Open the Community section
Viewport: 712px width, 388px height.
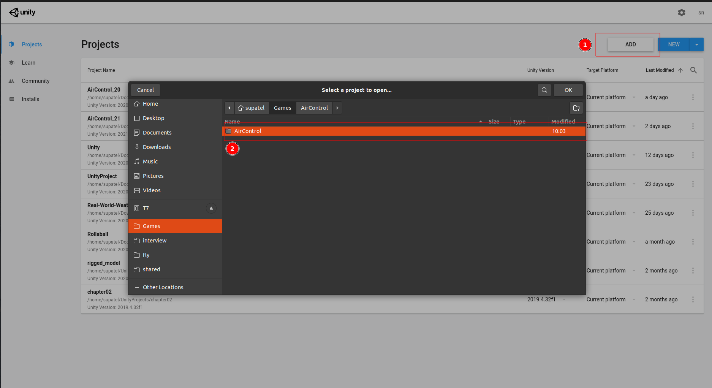pyautogui.click(x=36, y=81)
